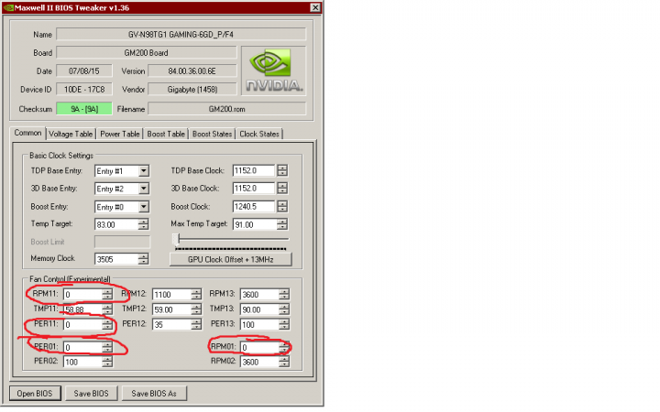Select the Boost Table tab
This screenshot has height=412, width=660.
pyautogui.click(x=166, y=134)
